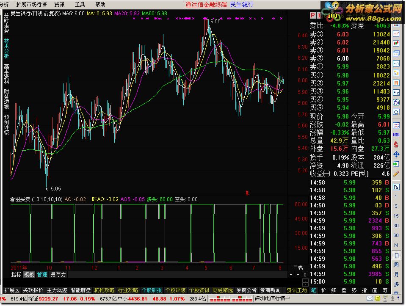
Task: Zoom in chart with plus button
Action: click(x=291, y=275)
